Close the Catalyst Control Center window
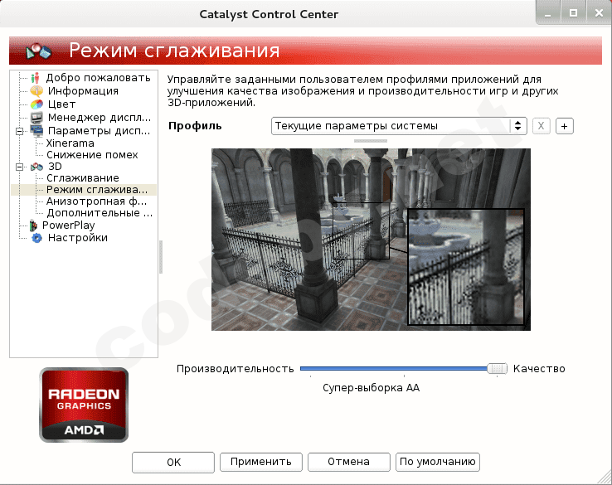The height and width of the screenshot is (485, 612). coord(599,13)
